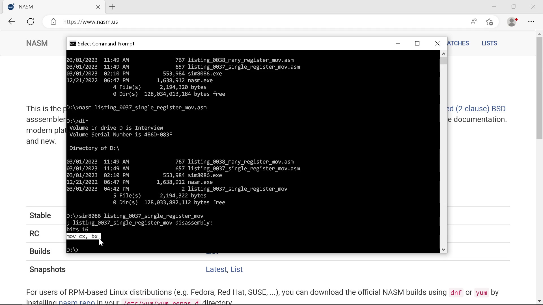Open the Latest snapshots link
This screenshot has width=543, height=305.
(x=216, y=269)
